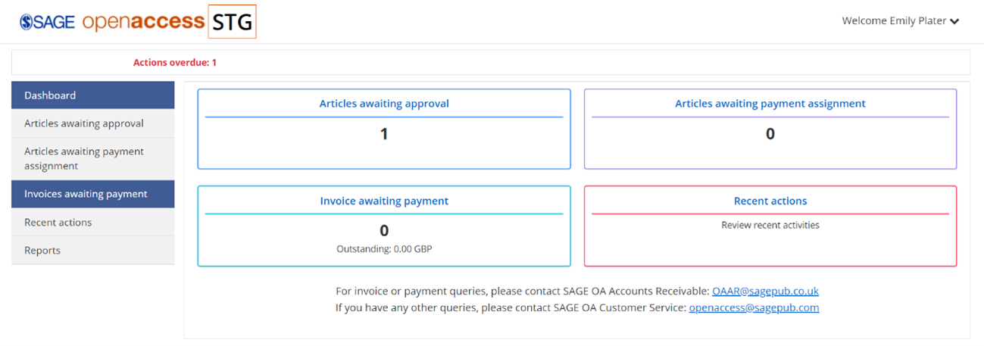Click the STG badge in header
This screenshot has height=346, width=984.
(x=233, y=21)
